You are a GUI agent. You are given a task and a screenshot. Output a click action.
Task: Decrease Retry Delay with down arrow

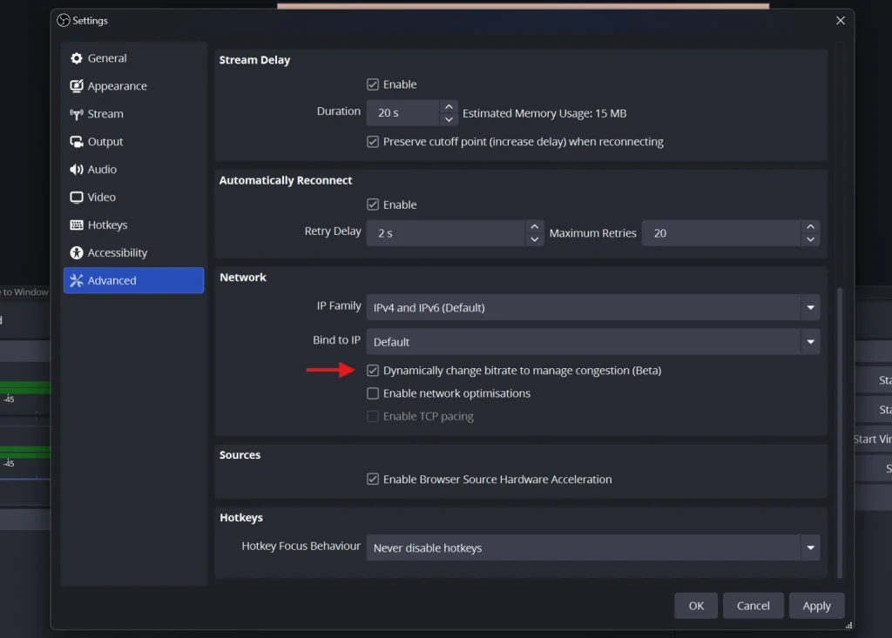coord(534,239)
